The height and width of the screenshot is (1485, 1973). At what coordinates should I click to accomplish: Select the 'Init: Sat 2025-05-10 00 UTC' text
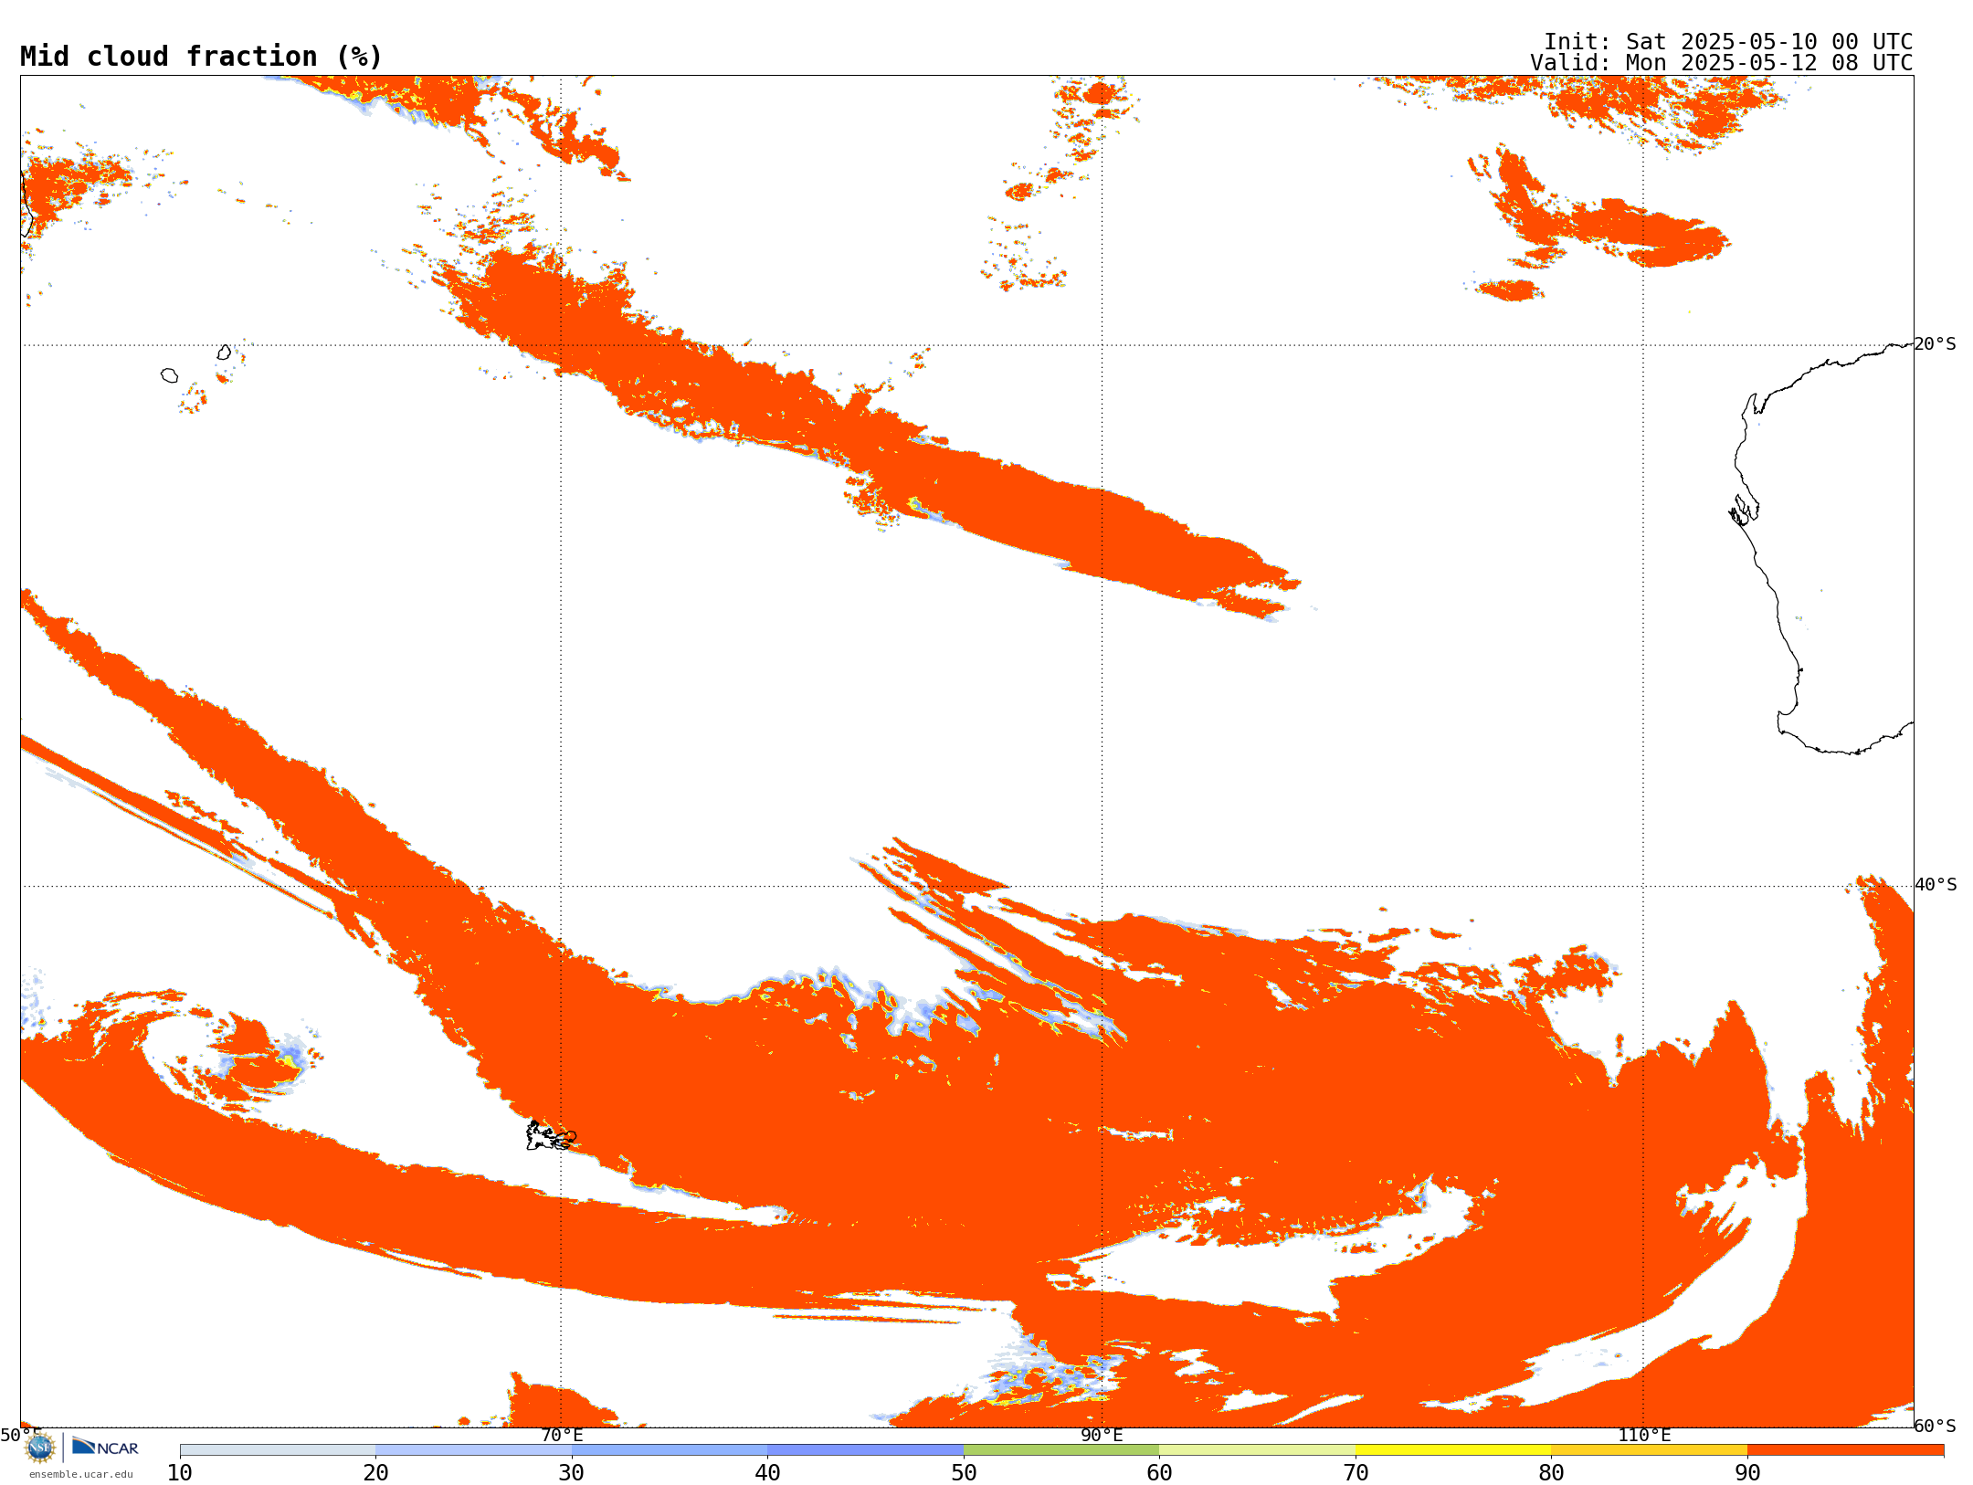[1728, 41]
